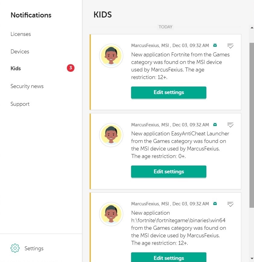Click Edit settings for EasyAntiCheat Launcher
The image size is (254, 262).
click(168, 172)
